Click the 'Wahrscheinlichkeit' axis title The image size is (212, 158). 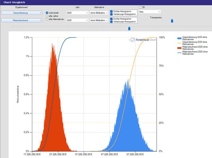[x=18, y=94]
